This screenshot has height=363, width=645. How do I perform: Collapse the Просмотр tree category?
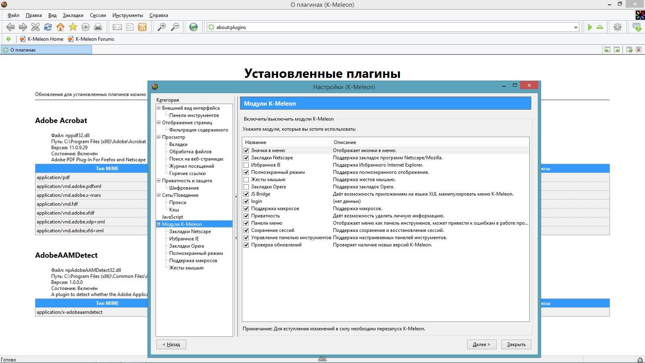(x=159, y=137)
